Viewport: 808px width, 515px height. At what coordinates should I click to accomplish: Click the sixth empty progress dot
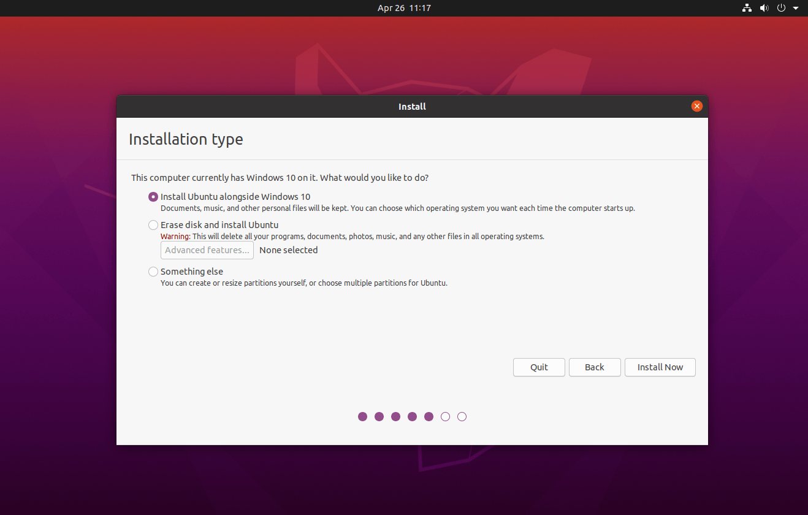coord(445,416)
